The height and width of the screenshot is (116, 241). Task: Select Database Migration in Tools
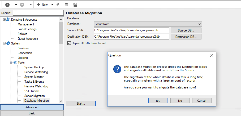[x=37, y=101]
